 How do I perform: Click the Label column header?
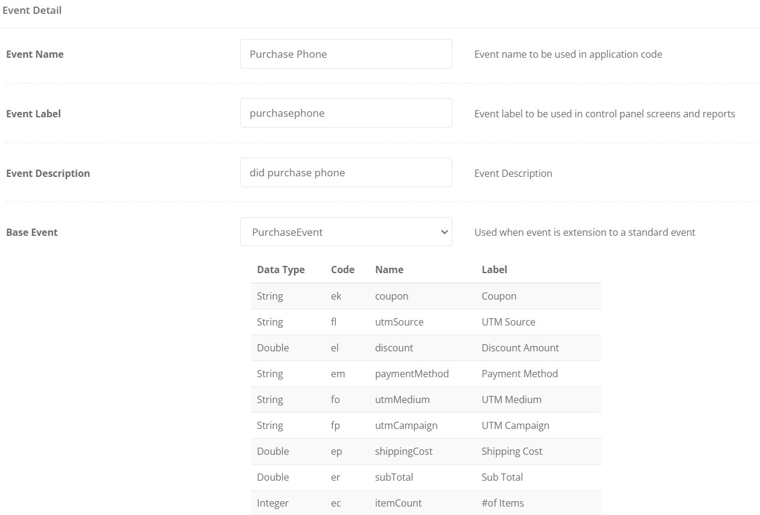pos(494,270)
